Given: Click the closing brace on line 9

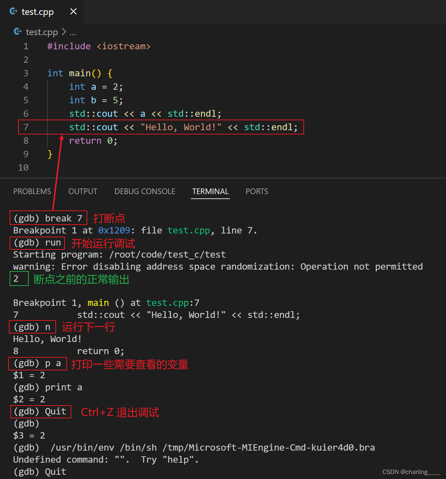Looking at the screenshot, I should [50, 154].
